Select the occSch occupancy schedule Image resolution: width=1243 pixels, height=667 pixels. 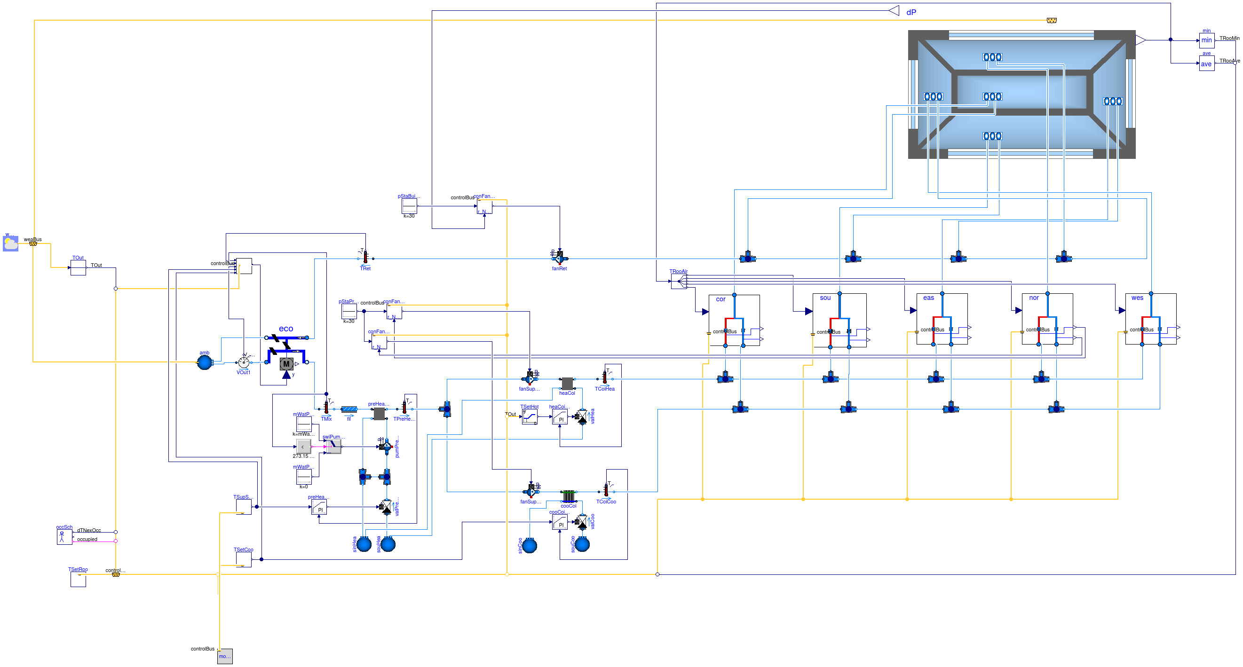(x=64, y=537)
